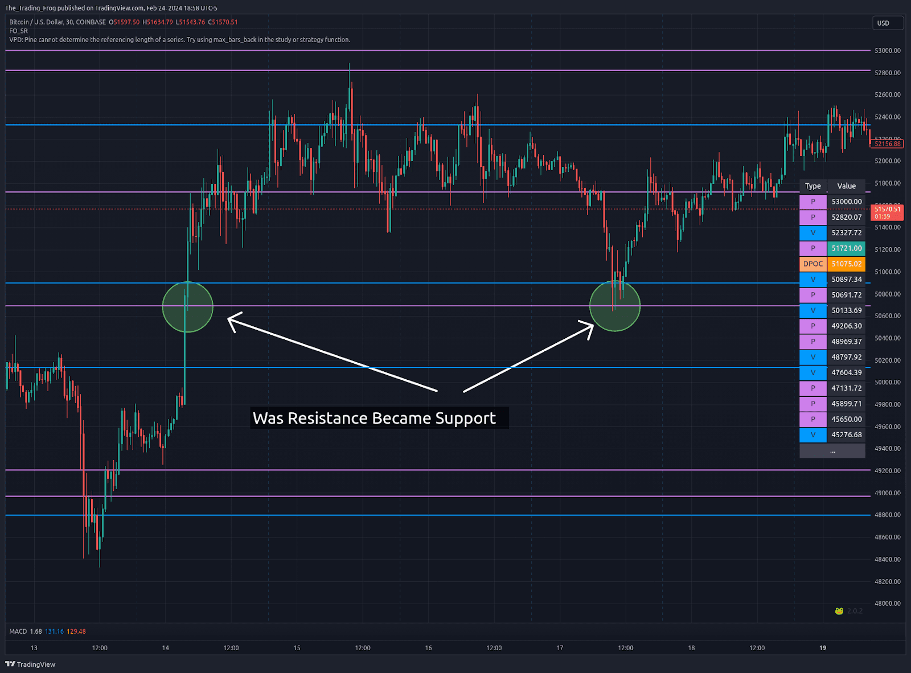Click the close price C51570.51 in header
This screenshot has height=673, width=911.
pyautogui.click(x=223, y=22)
